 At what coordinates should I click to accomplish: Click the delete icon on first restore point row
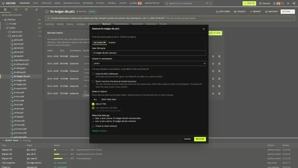pos(219,56)
